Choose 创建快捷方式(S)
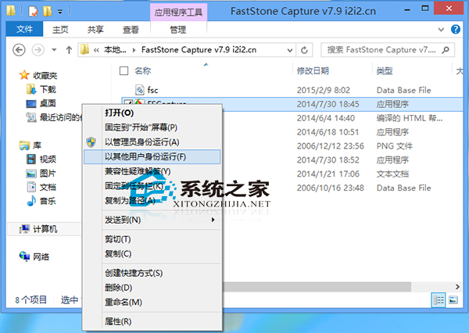Screen dimensions: 469x333 point(152,273)
